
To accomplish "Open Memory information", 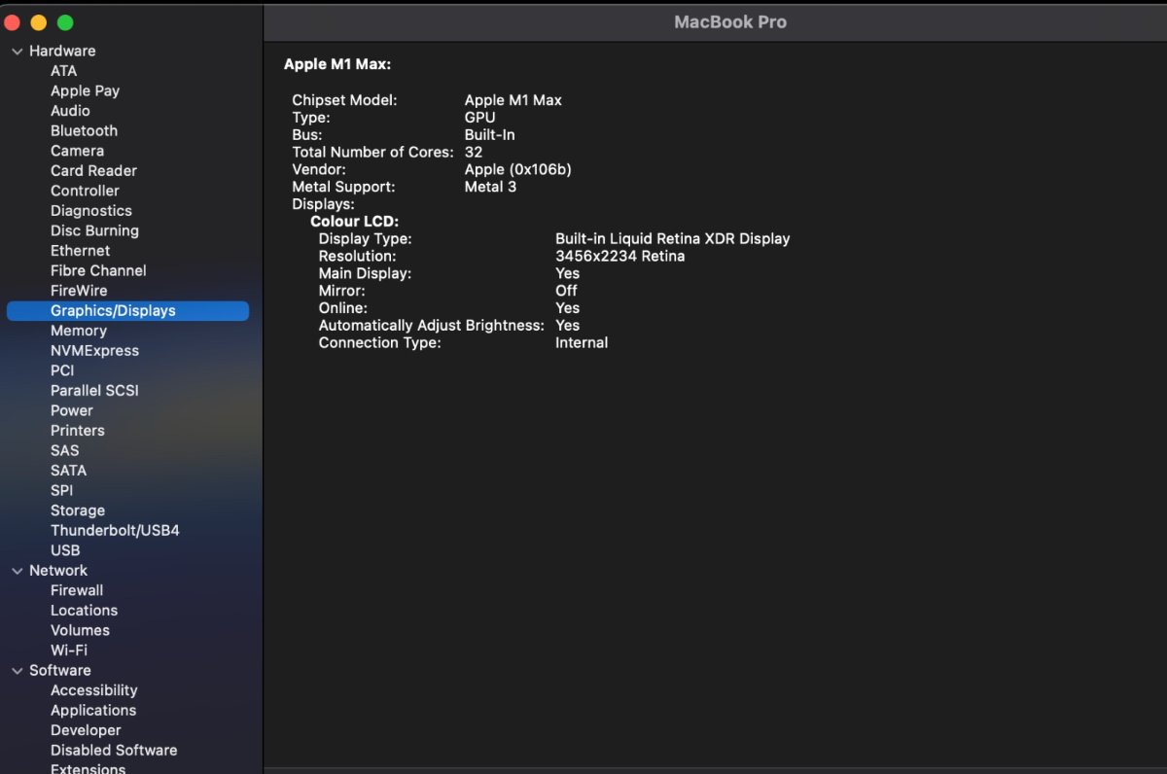I will point(78,331).
